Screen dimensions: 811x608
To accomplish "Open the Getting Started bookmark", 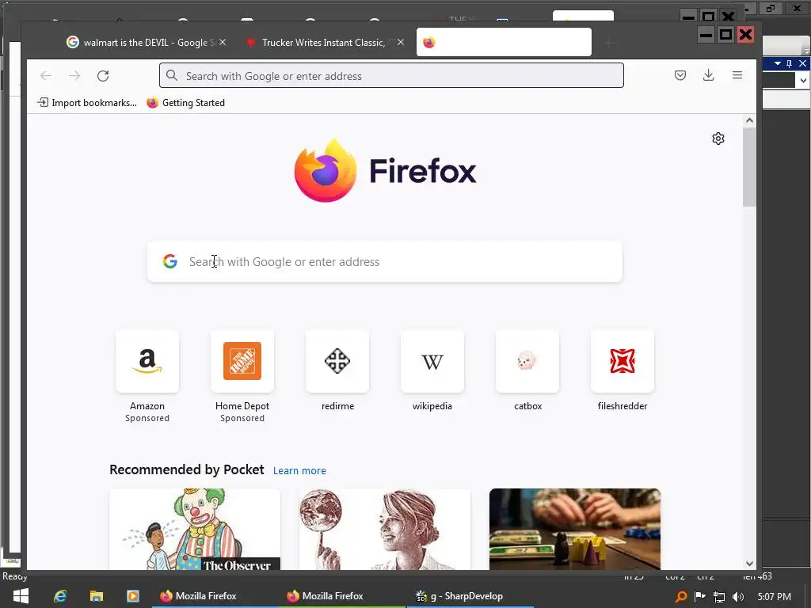I will [185, 103].
